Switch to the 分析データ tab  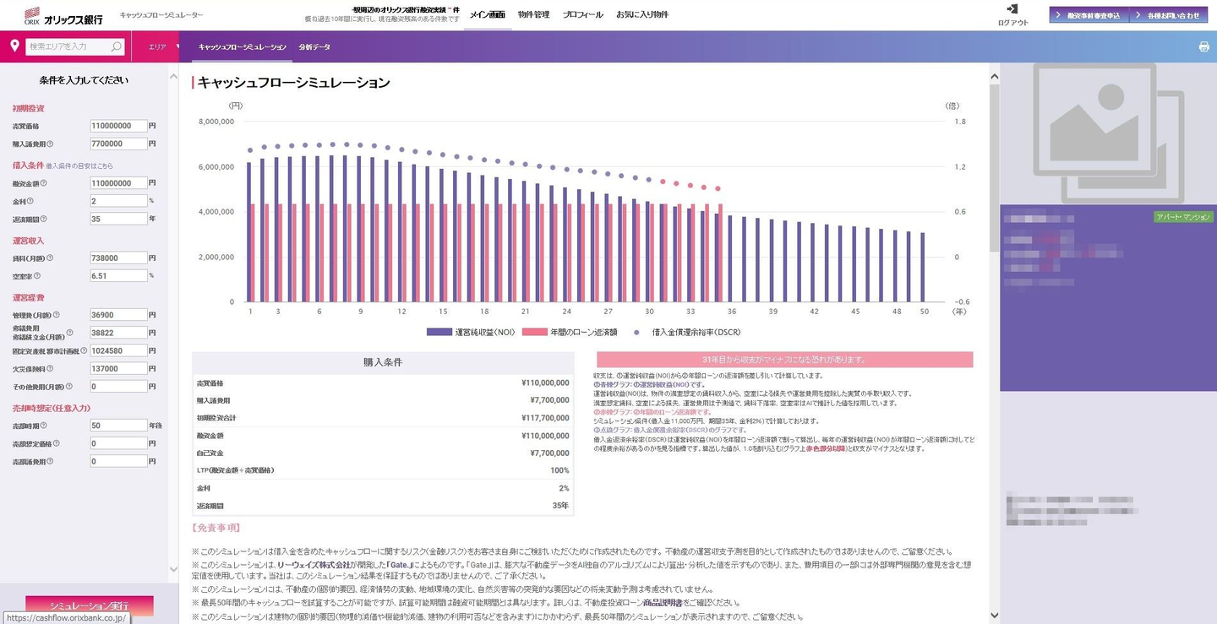pyautogui.click(x=314, y=47)
